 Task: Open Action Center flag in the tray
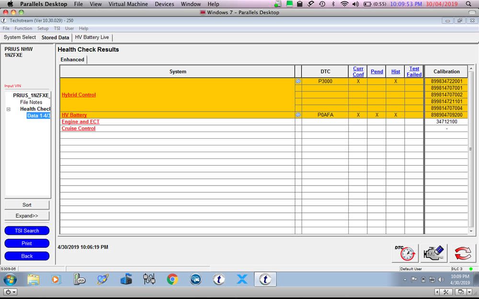pos(414,279)
